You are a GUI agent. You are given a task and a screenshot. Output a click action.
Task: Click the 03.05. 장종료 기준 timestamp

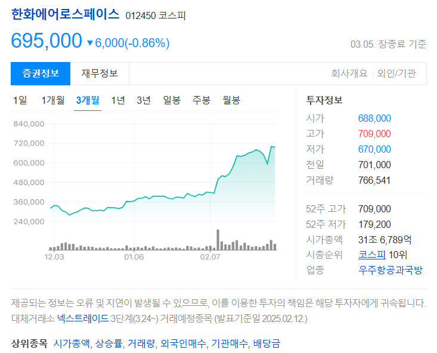[x=389, y=44]
